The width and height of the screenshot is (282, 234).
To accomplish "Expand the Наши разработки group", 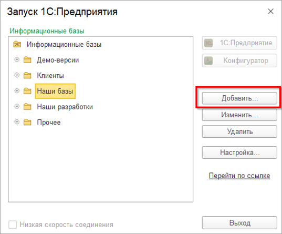I will coord(17,106).
